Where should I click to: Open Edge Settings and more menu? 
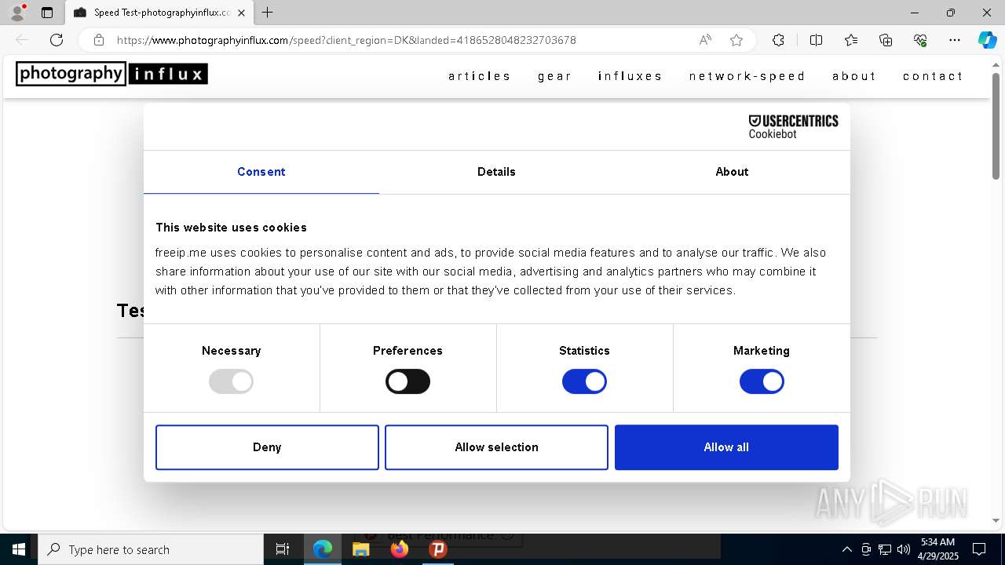coord(955,40)
